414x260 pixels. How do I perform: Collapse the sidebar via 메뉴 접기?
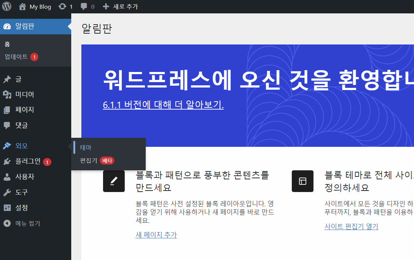click(28, 223)
